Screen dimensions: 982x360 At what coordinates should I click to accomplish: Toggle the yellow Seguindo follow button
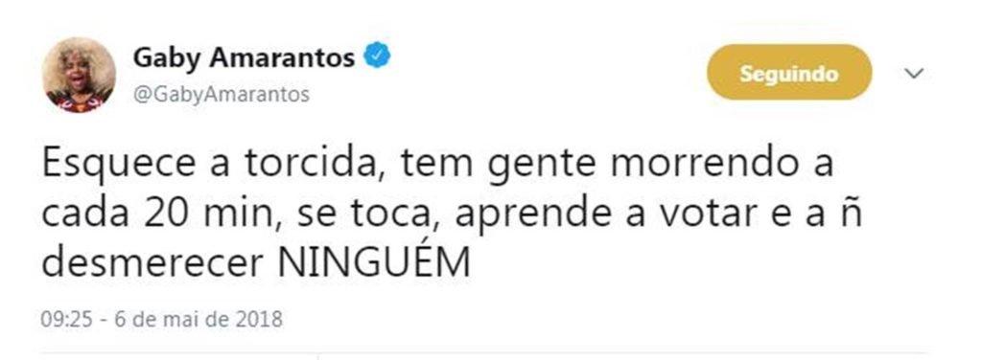point(789,73)
